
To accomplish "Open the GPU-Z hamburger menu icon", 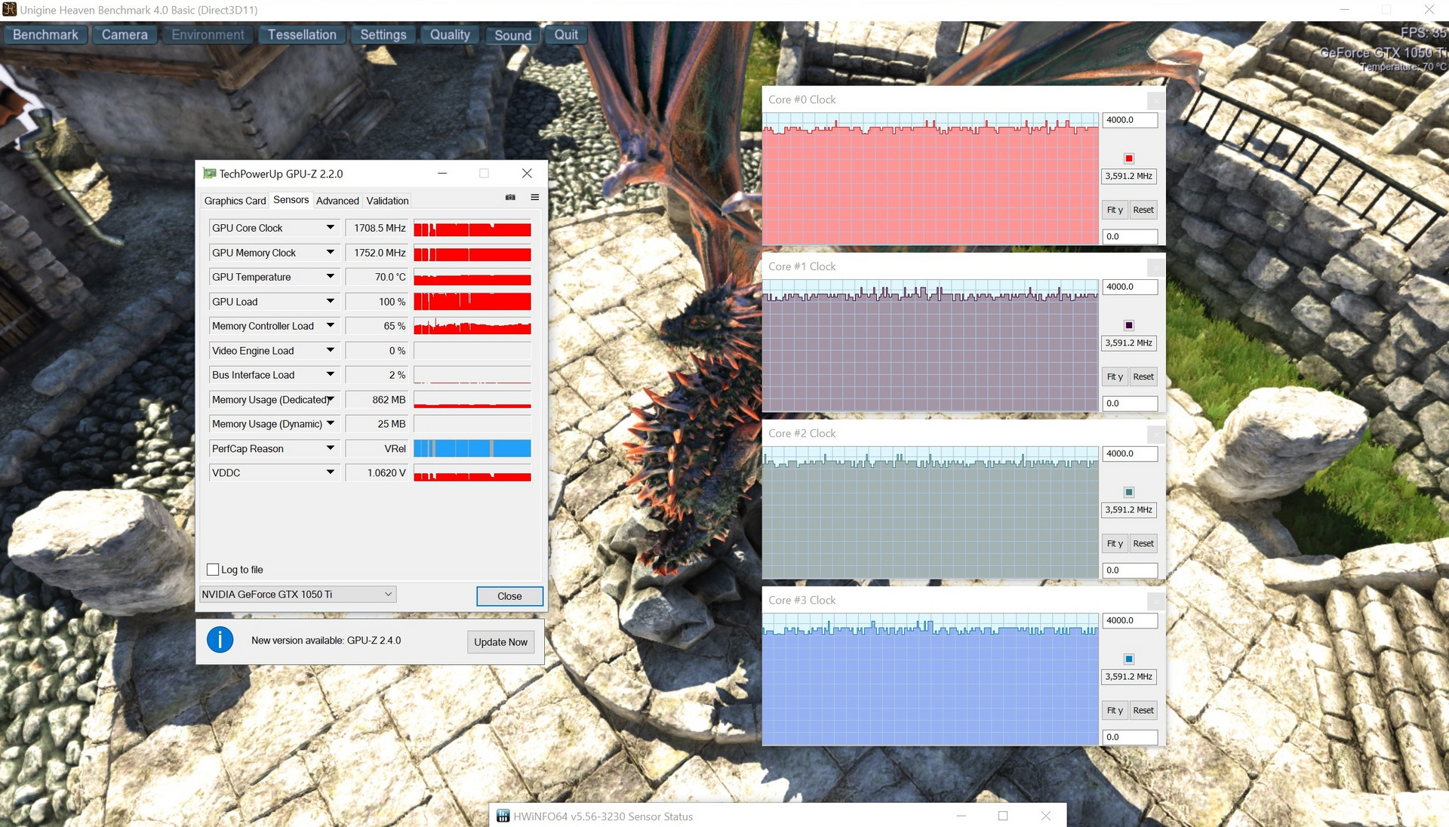I will pyautogui.click(x=534, y=198).
